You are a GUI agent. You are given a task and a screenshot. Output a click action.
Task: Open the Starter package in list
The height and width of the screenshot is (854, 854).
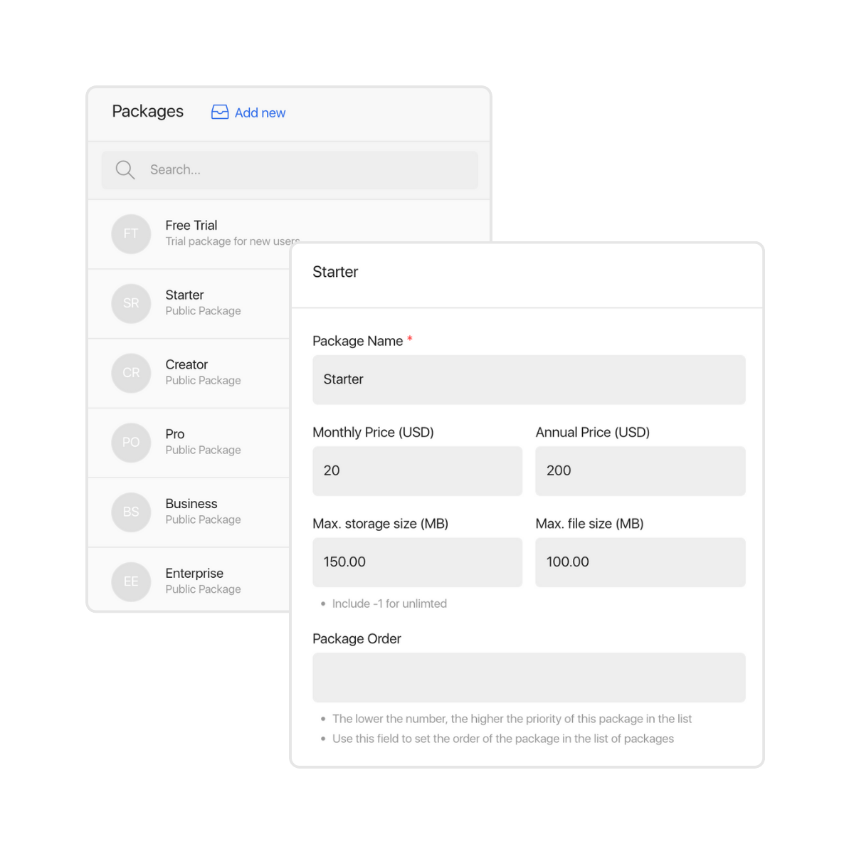pos(189,304)
